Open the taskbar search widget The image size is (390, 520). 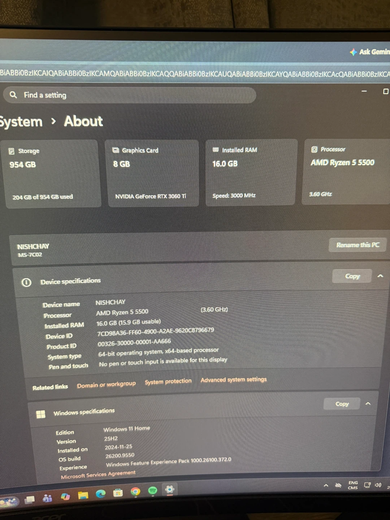pos(9,502)
